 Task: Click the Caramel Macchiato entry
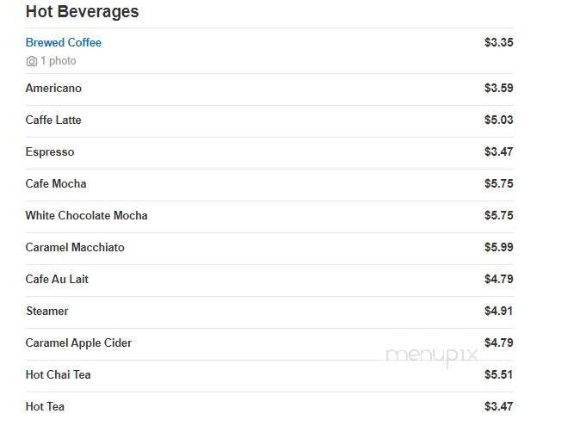pyautogui.click(x=75, y=248)
